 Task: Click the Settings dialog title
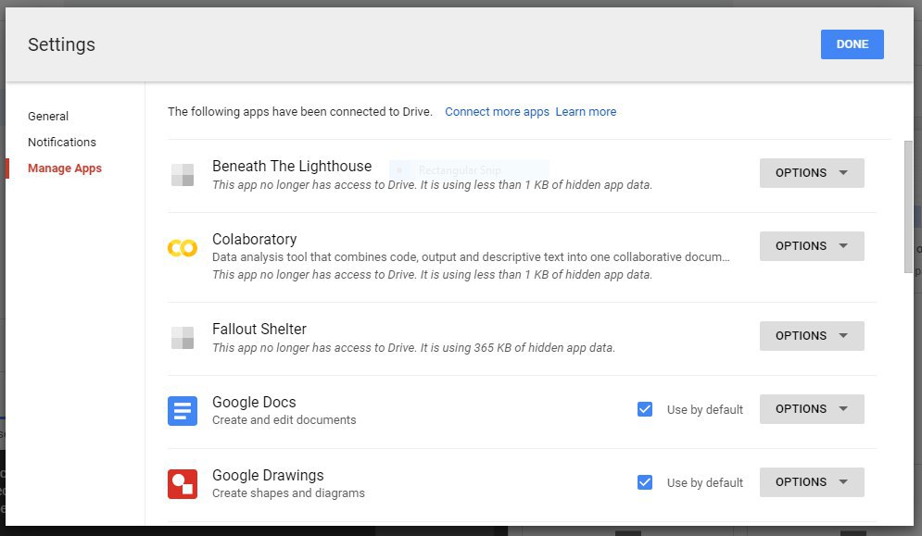tap(61, 44)
